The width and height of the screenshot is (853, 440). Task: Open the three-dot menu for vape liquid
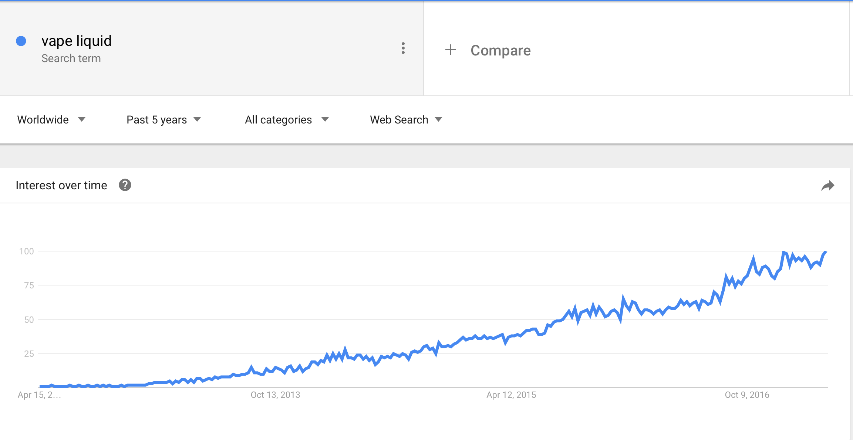coord(403,48)
